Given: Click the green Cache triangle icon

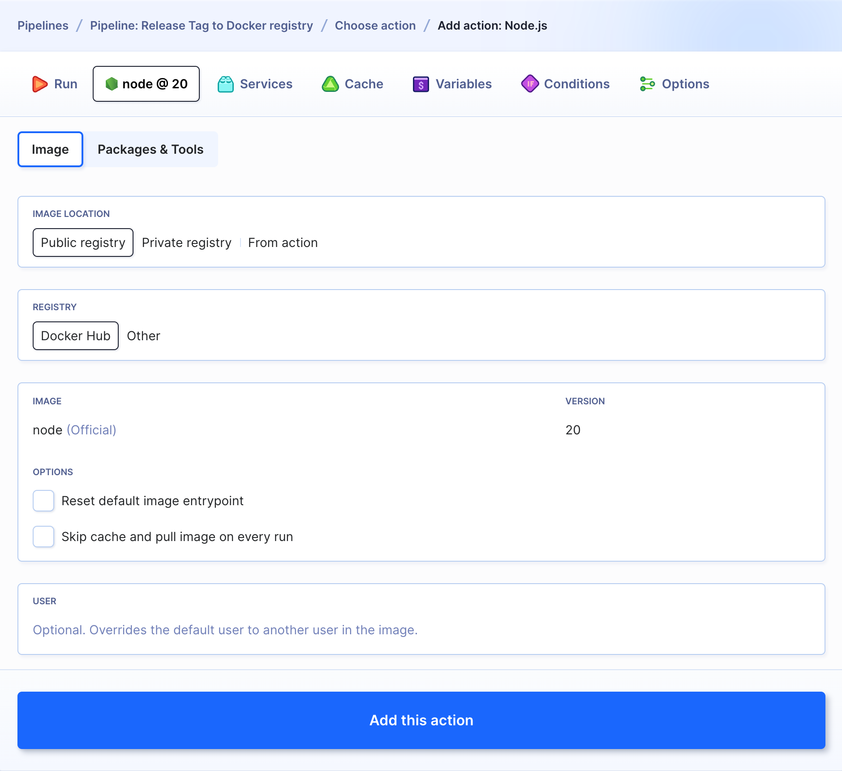Looking at the screenshot, I should [x=331, y=84].
